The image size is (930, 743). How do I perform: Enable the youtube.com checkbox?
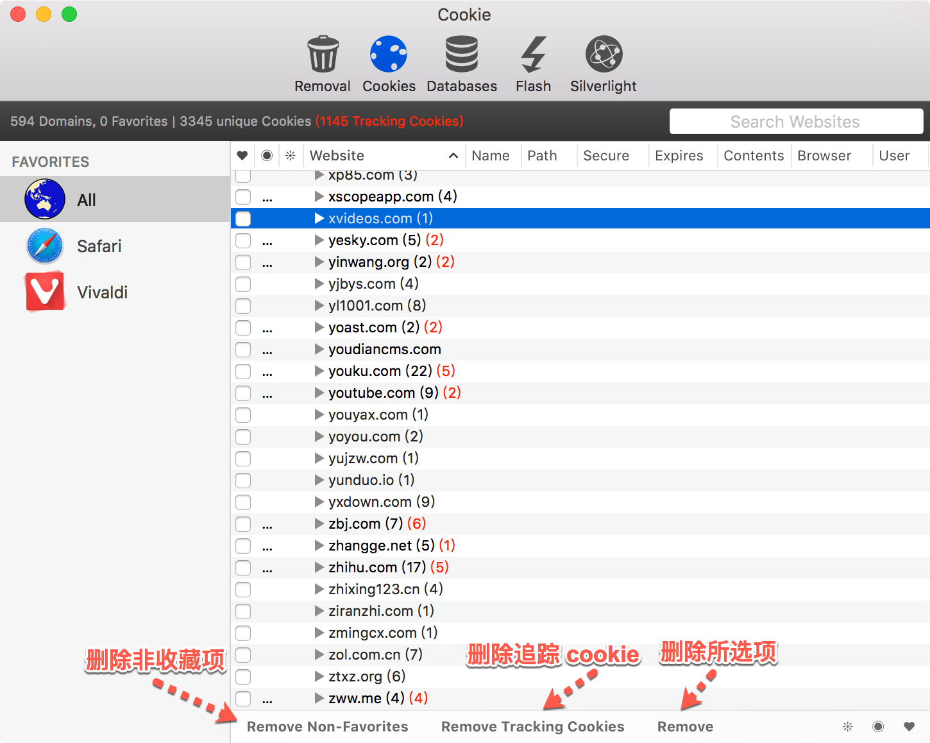pyautogui.click(x=243, y=393)
